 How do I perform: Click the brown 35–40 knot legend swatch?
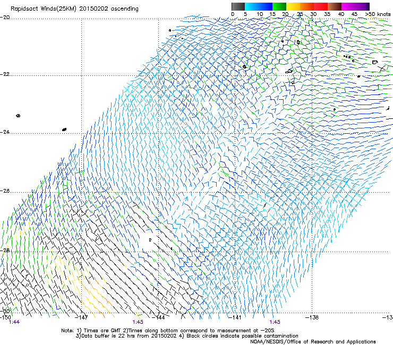335,6
